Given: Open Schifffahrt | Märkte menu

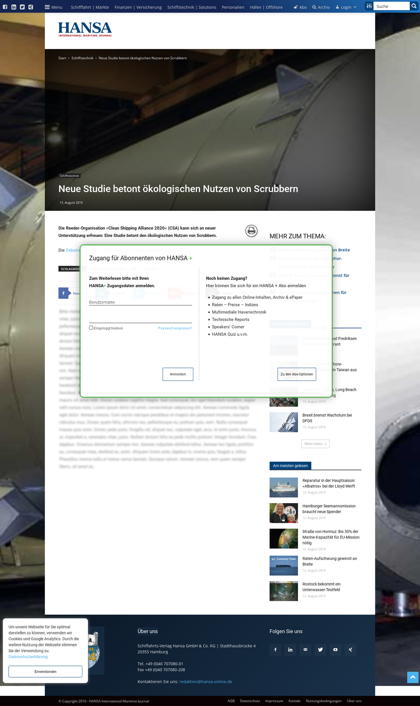Looking at the screenshot, I should (x=90, y=7).
